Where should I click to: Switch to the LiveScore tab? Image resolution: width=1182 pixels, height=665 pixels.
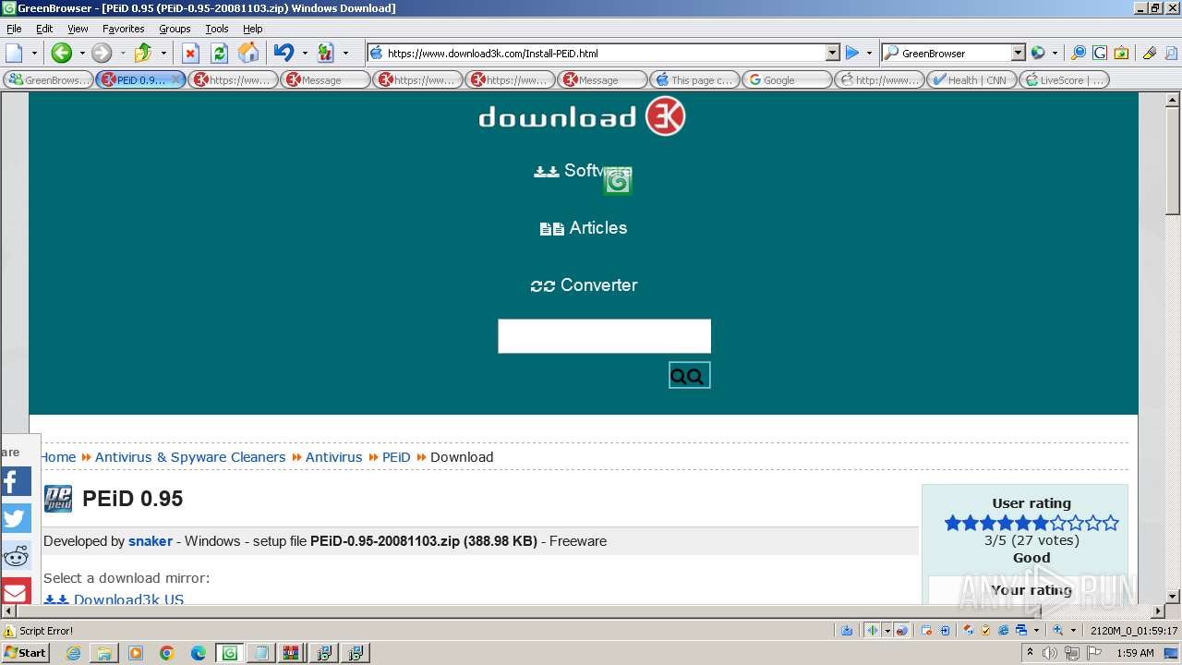pyautogui.click(x=1064, y=79)
